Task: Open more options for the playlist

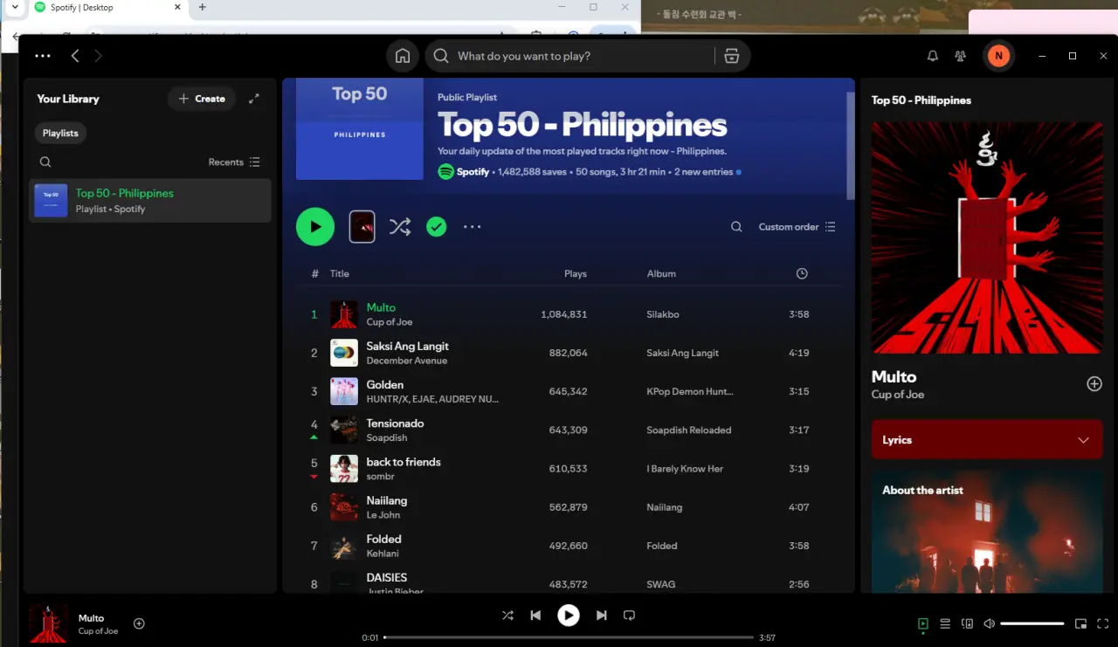Action: tap(473, 227)
